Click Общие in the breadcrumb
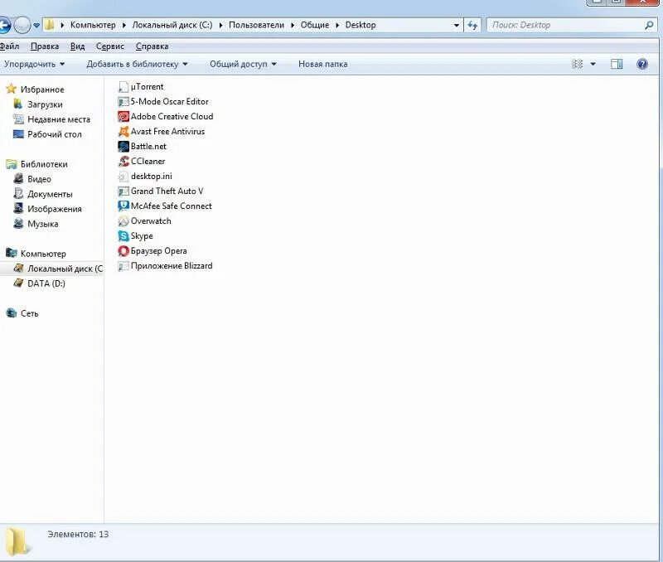 point(315,25)
